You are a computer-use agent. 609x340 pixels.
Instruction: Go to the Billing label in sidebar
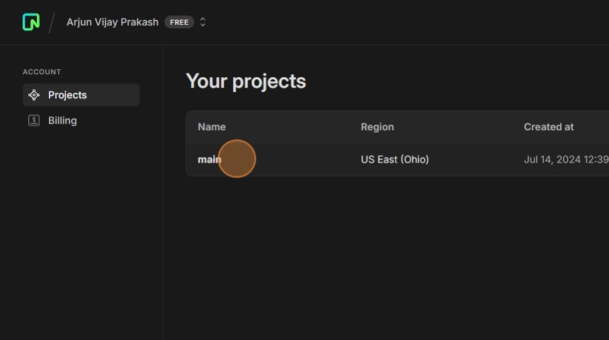click(62, 120)
